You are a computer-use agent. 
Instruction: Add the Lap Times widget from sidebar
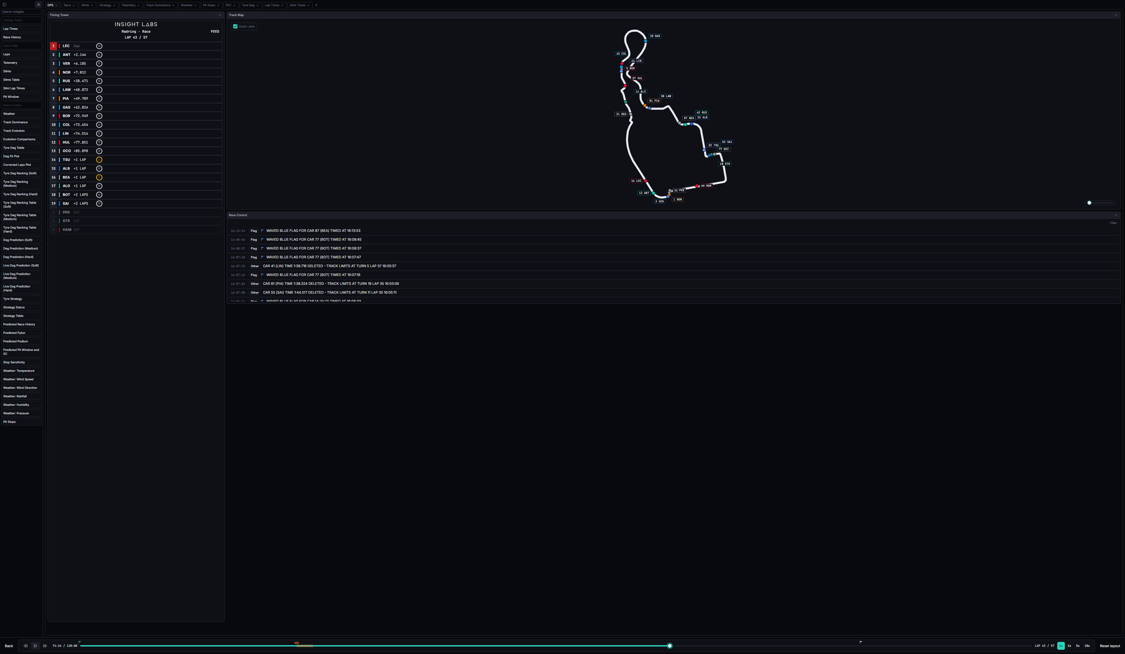click(x=21, y=28)
